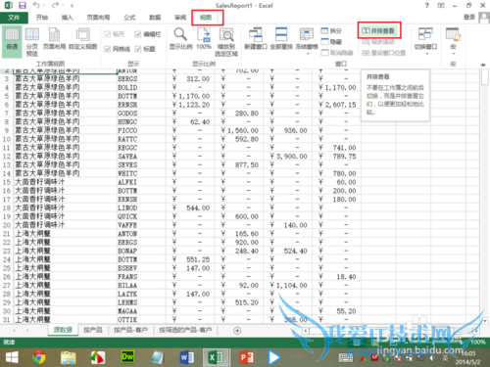Image resolution: width=490 pixels, height=367 pixels.
Task: Switch to the Data (数据) tab
Action: click(155, 18)
